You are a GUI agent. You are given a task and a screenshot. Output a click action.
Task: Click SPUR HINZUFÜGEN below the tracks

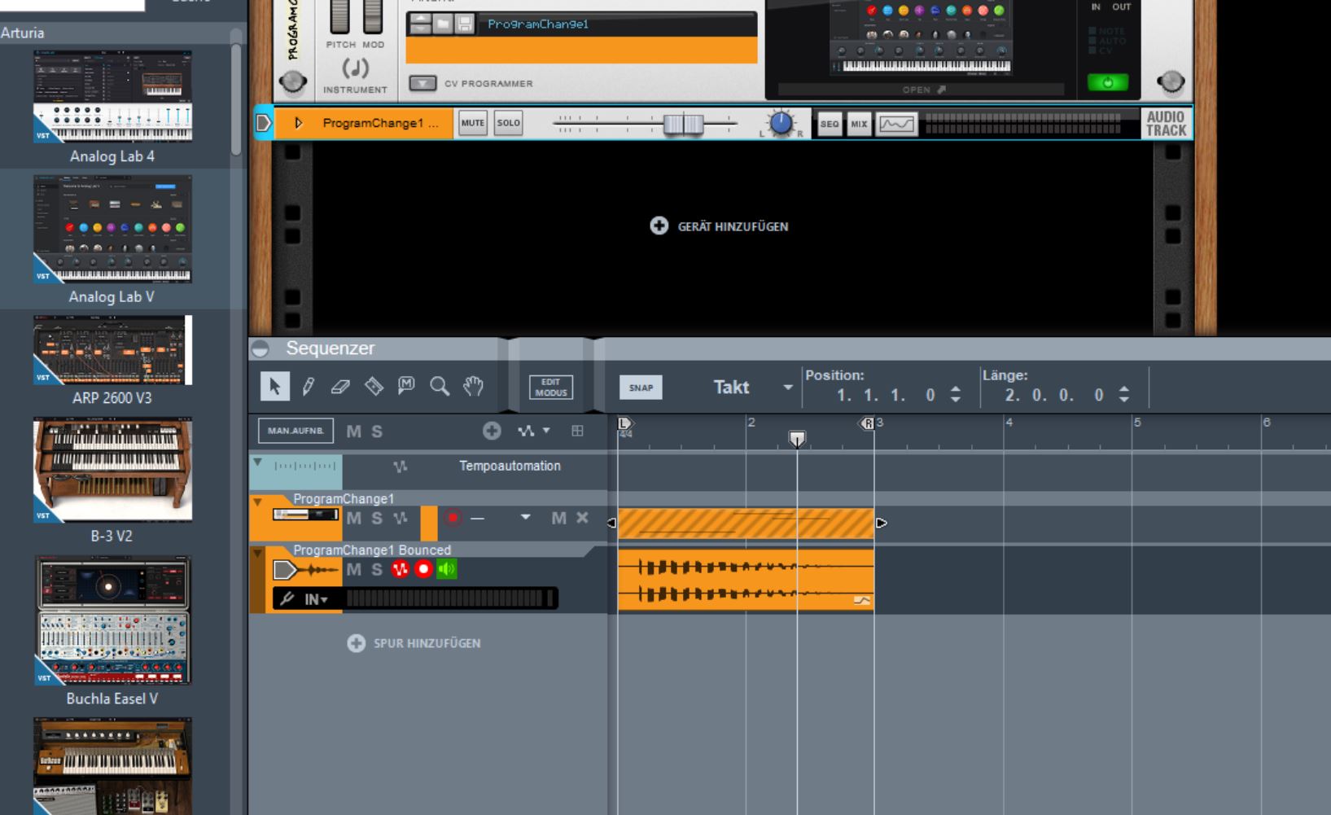pyautogui.click(x=414, y=643)
